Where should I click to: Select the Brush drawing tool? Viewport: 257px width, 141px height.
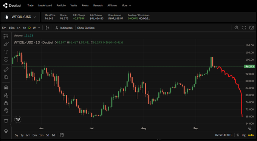(6, 44)
